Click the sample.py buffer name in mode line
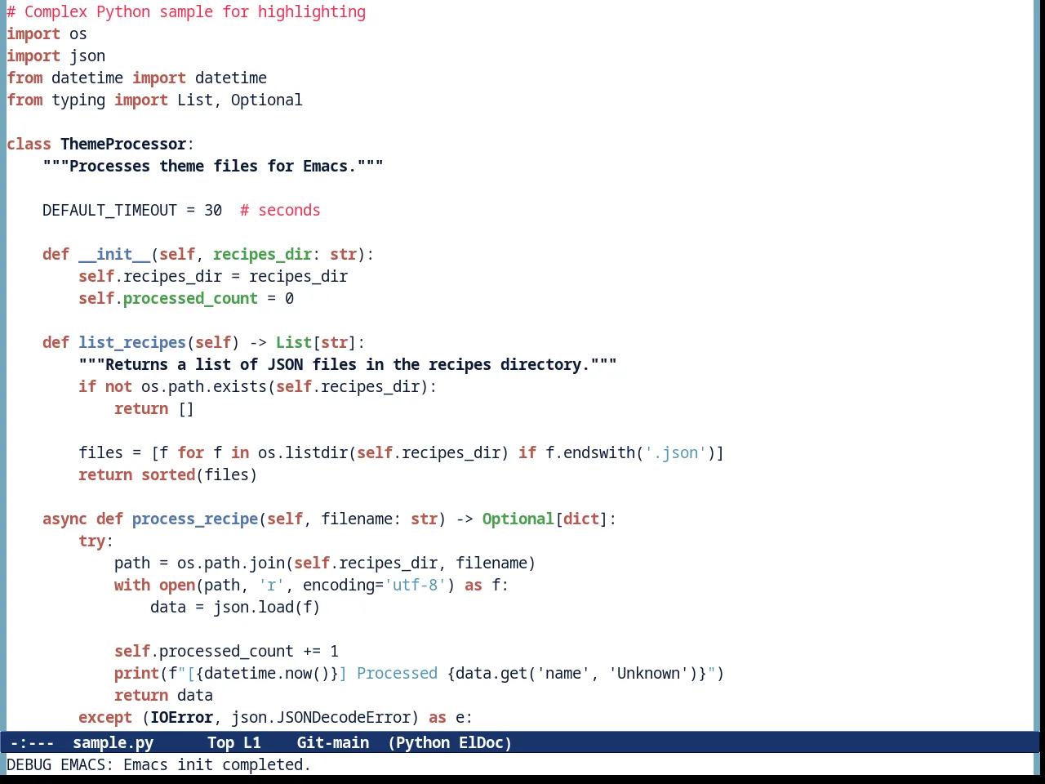 pyautogui.click(x=113, y=742)
